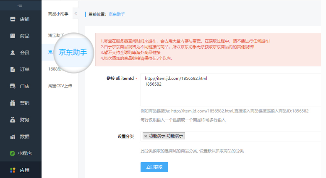Go to the 订单 menu label
Image resolution: width=326 pixels, height=178 pixels.
tap(25, 69)
